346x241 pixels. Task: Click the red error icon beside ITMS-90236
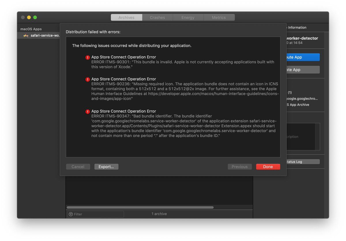click(x=88, y=79)
